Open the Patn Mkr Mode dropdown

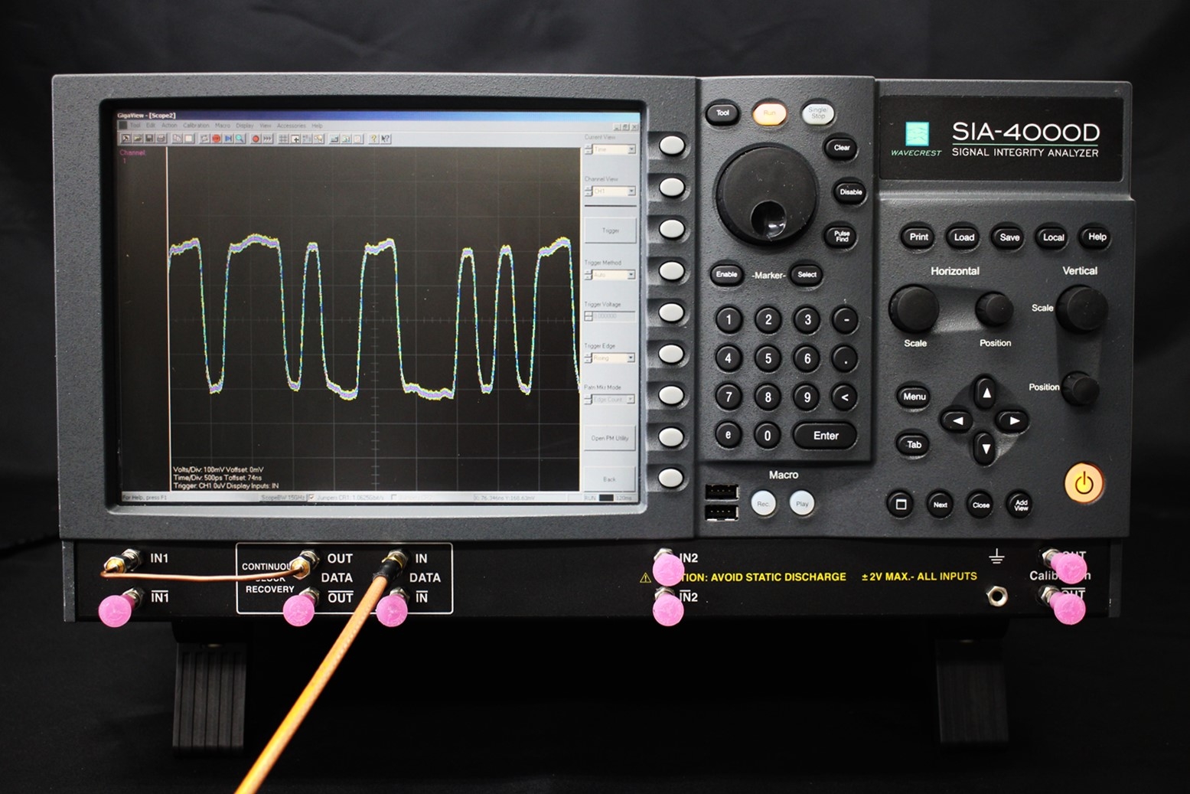coord(614,399)
